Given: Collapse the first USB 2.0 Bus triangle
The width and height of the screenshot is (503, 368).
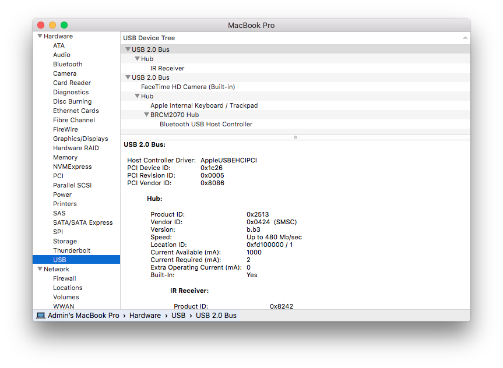Looking at the screenshot, I should (x=128, y=49).
